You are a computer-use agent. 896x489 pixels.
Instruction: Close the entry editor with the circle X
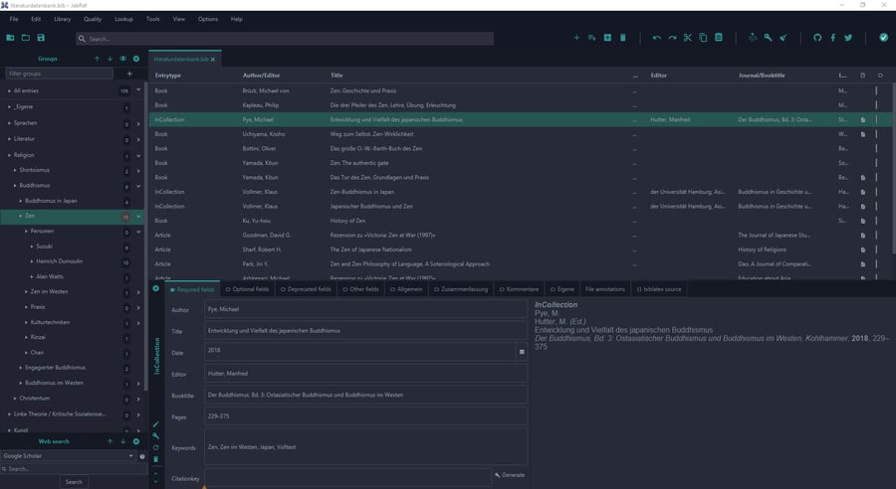[x=155, y=288]
